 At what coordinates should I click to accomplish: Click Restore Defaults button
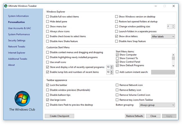pyautogui.click(x=135, y=116)
